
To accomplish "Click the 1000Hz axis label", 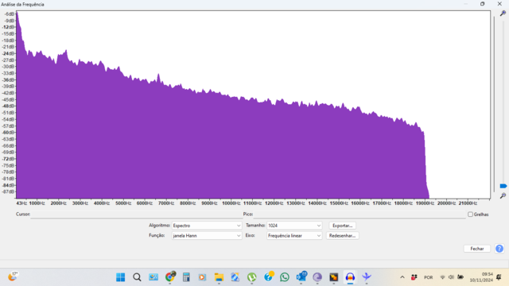I will (37, 203).
